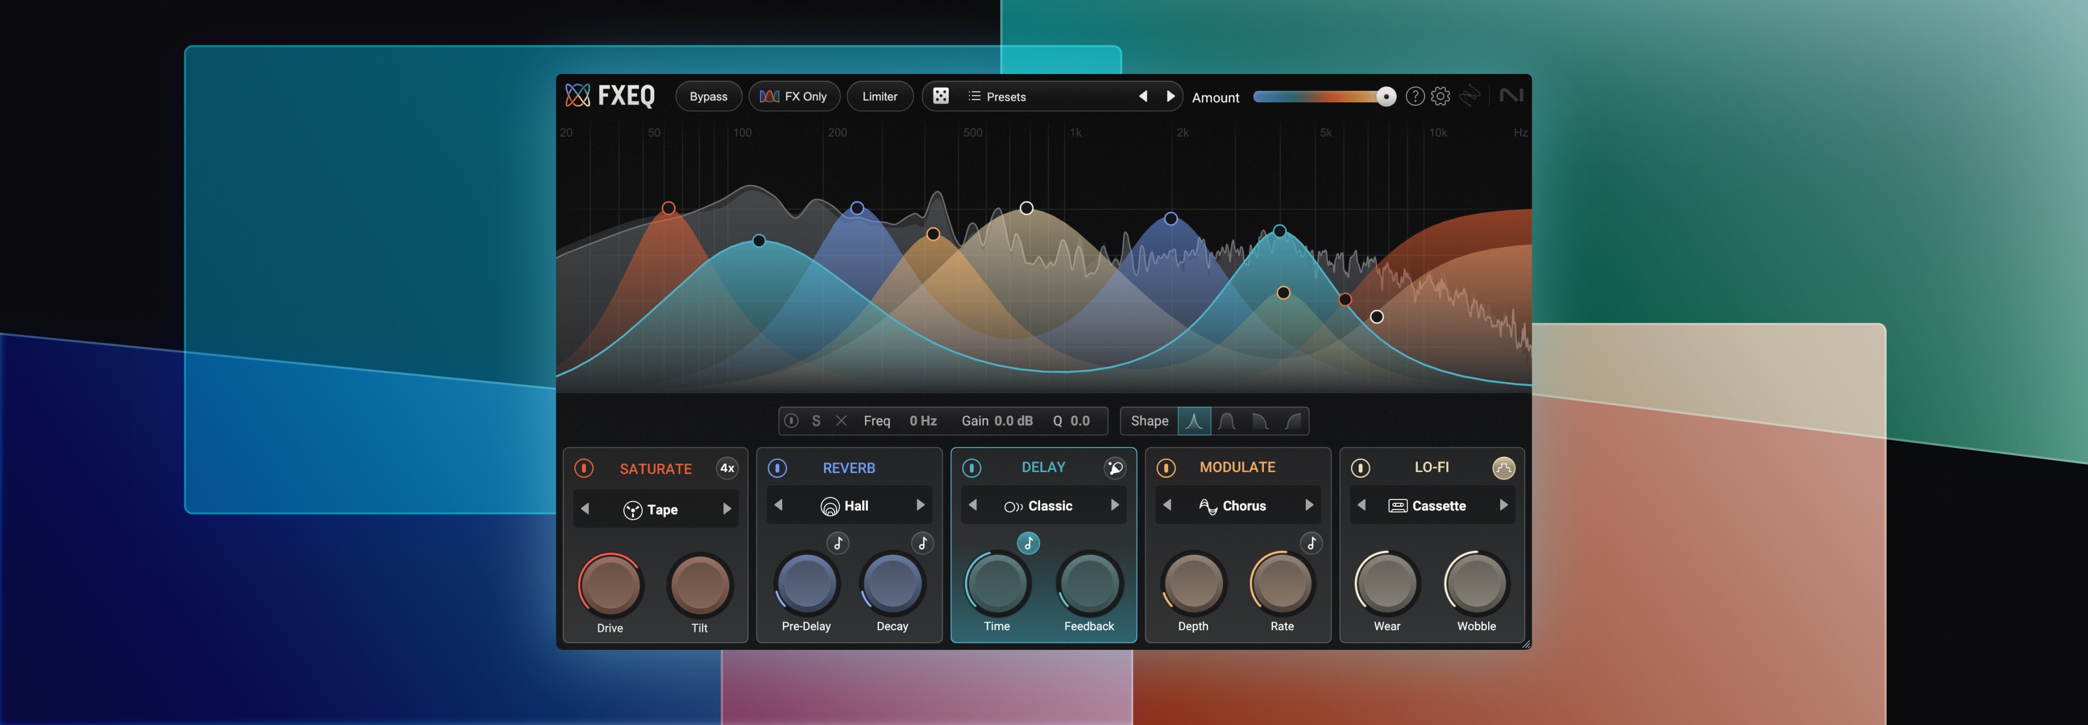Image resolution: width=2088 pixels, height=725 pixels.
Task: Click the Presets list icon
Action: pyautogui.click(x=974, y=96)
